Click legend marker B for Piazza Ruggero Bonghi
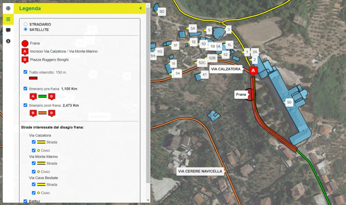This screenshot has height=205, width=346. (25, 60)
